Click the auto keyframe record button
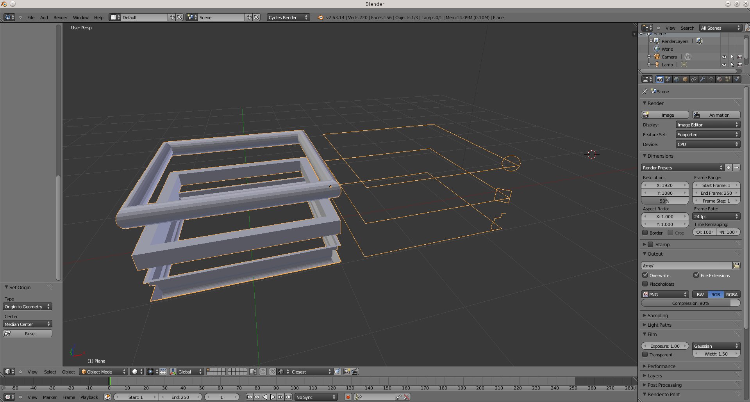This screenshot has height=402, width=750. point(348,397)
